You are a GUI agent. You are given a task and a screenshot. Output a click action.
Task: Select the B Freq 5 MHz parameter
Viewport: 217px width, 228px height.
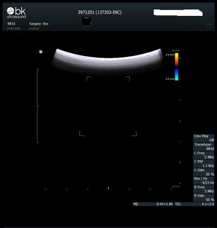click(x=203, y=189)
